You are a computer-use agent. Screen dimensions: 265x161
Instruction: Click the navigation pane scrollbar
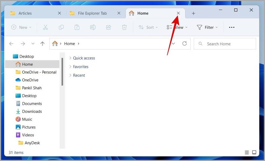point(62,72)
